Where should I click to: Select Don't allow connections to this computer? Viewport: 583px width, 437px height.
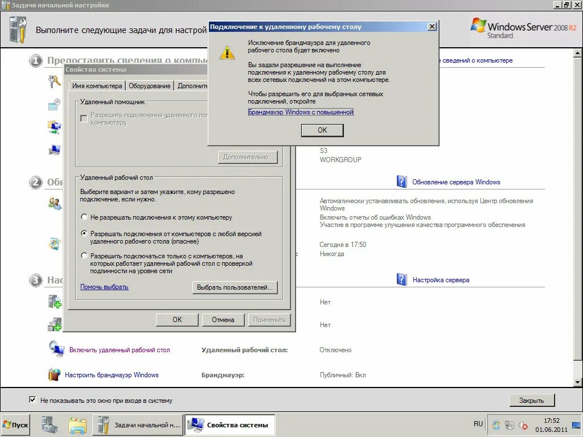pyautogui.click(x=84, y=217)
